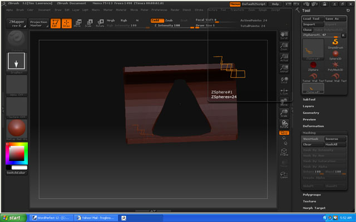
Task: Open the current brush thumbnail
Action: point(16,41)
